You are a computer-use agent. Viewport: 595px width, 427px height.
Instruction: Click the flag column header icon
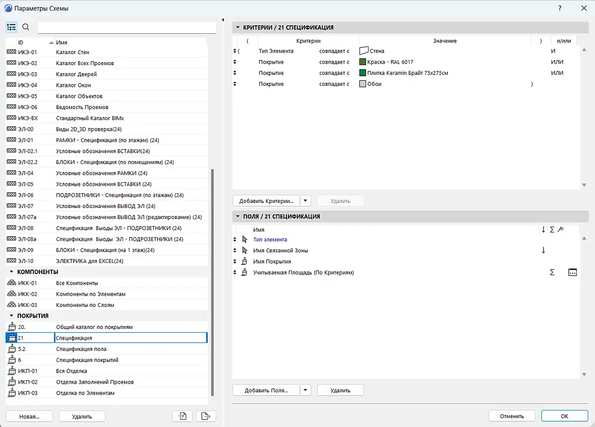coord(561,229)
